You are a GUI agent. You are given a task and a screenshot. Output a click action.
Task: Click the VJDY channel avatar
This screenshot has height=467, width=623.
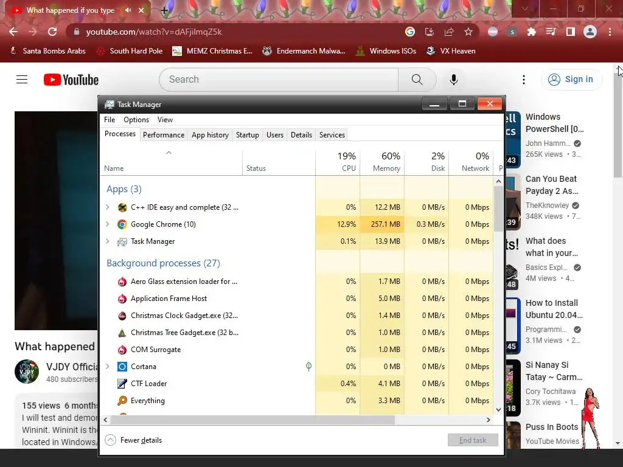coord(27,372)
